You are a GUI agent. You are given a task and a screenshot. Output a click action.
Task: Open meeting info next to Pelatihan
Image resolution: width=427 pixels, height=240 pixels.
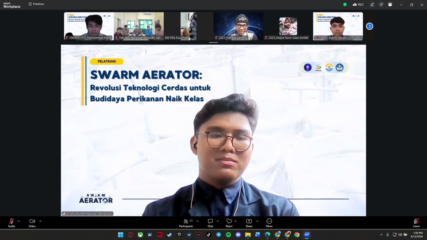pyautogui.click(x=30, y=4)
